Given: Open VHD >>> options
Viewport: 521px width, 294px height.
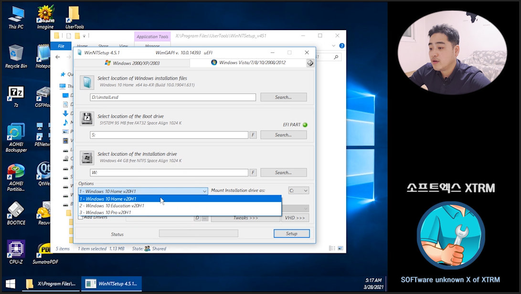Looking at the screenshot, I should (295, 218).
